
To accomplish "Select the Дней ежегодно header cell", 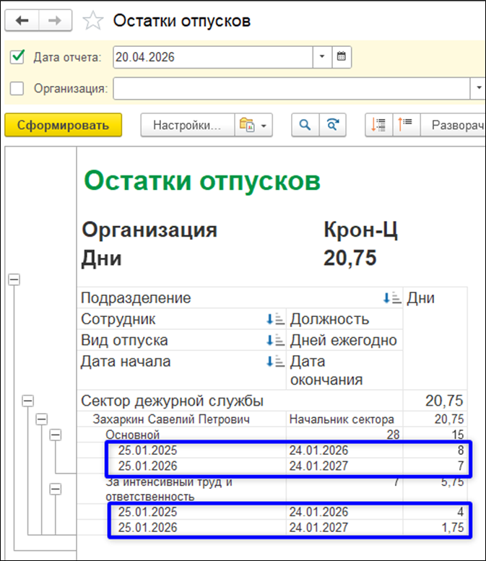I will (344, 340).
